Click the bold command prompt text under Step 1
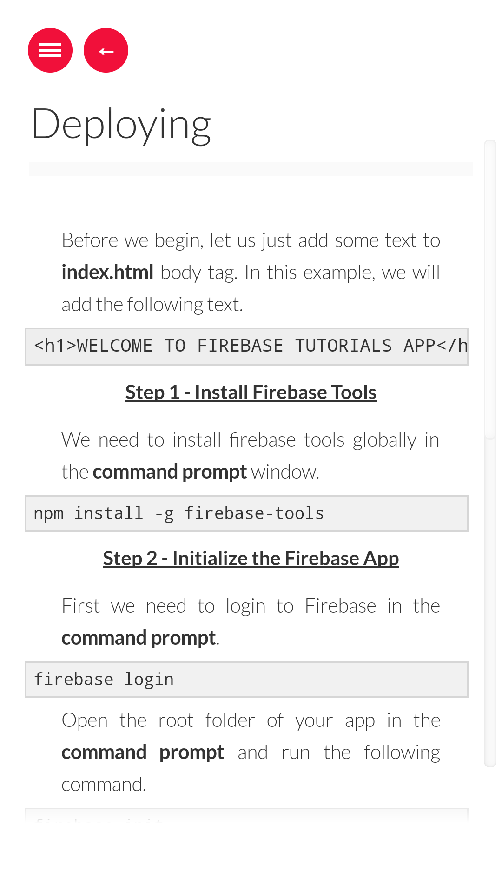Viewport: 502px width, 893px height. click(x=170, y=472)
